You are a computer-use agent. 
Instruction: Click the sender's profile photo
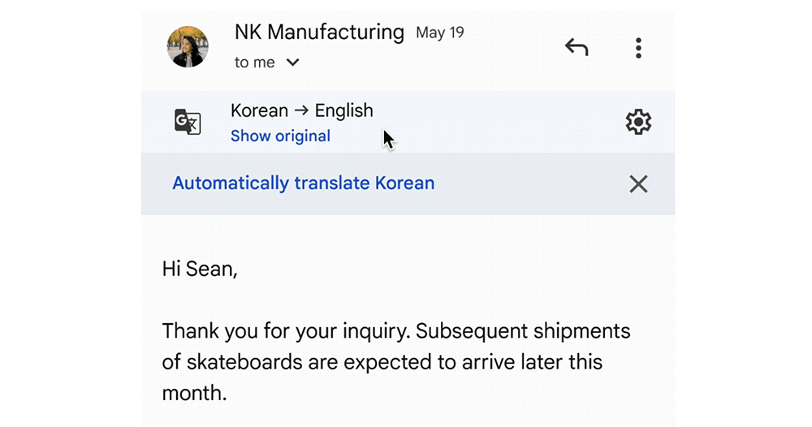pyautogui.click(x=188, y=46)
